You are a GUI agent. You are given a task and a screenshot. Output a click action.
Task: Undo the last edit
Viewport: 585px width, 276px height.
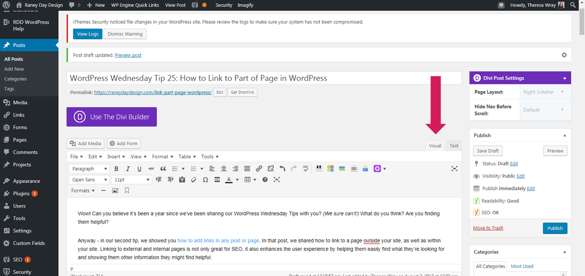pyautogui.click(x=283, y=169)
